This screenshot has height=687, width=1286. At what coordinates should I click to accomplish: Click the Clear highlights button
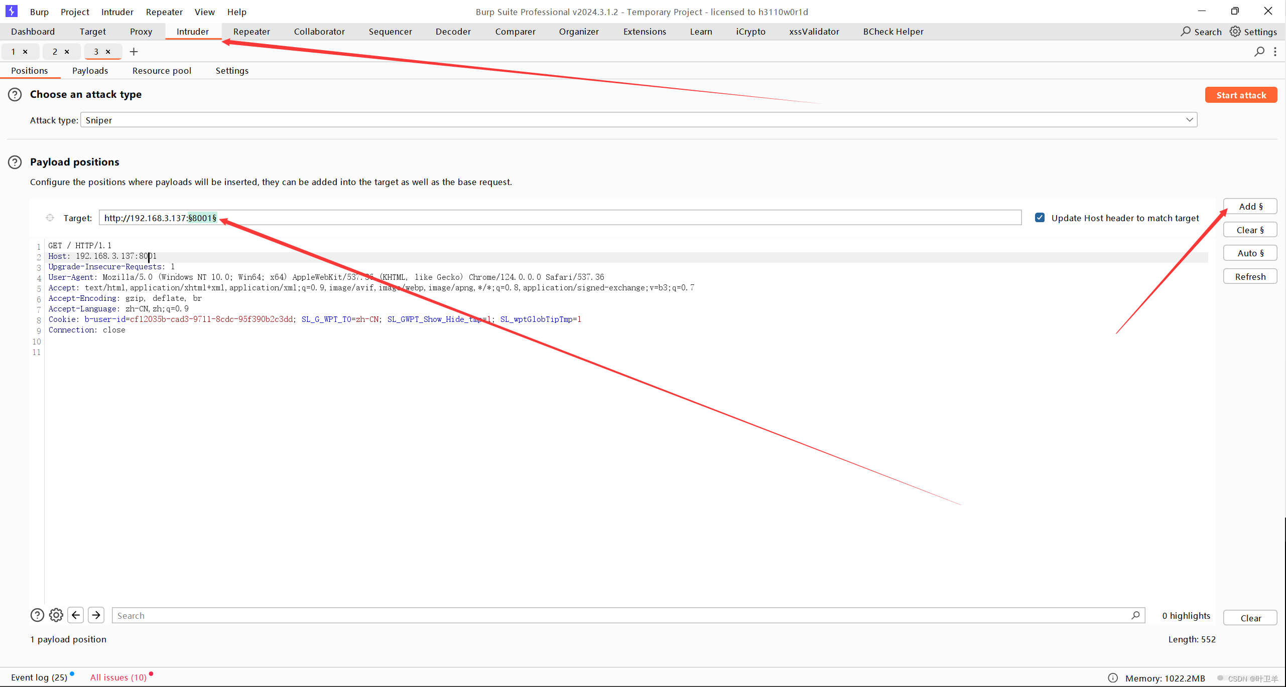tap(1250, 618)
